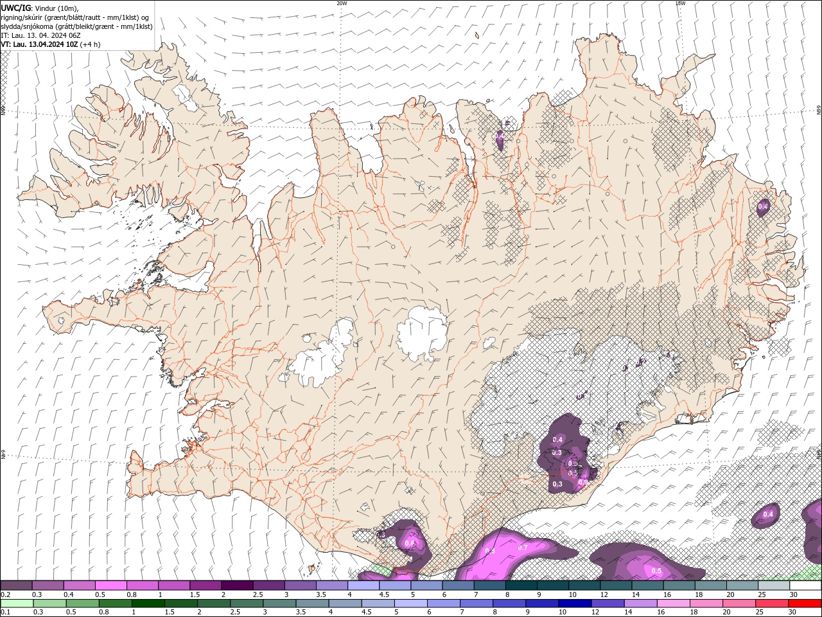This screenshot has height=617, width=822.
Task: Click the '15W' longitude label
Action: coord(680,3)
